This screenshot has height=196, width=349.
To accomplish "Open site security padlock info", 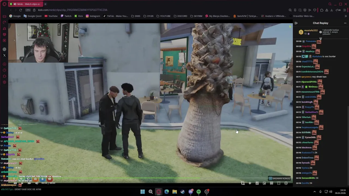I will pos(34,10).
